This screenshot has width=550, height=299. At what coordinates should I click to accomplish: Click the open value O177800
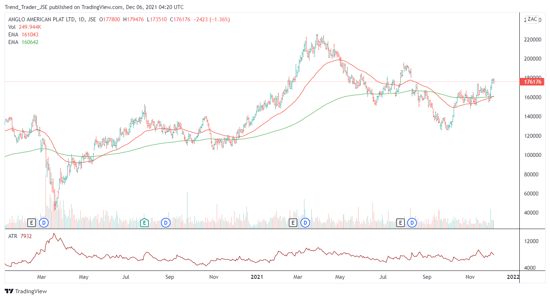[110, 19]
